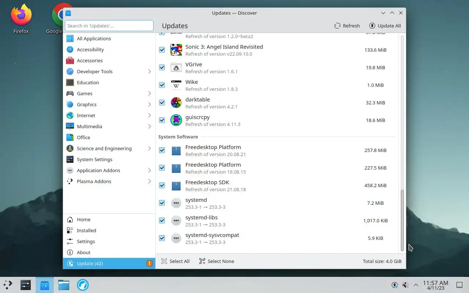Click the All Applications grid icon
Viewport: 469px width, 293px height.
tap(70, 38)
